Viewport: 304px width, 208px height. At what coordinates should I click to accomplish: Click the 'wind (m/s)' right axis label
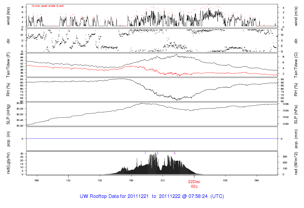coord(296,16)
